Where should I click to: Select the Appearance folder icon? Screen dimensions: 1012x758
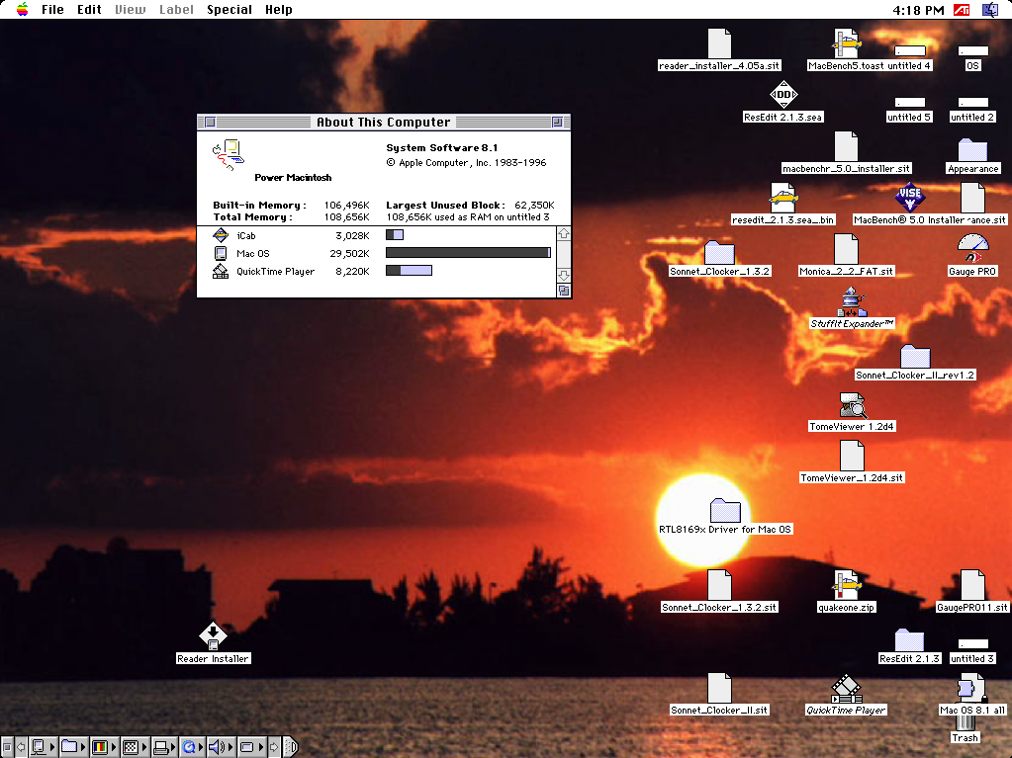click(972, 149)
